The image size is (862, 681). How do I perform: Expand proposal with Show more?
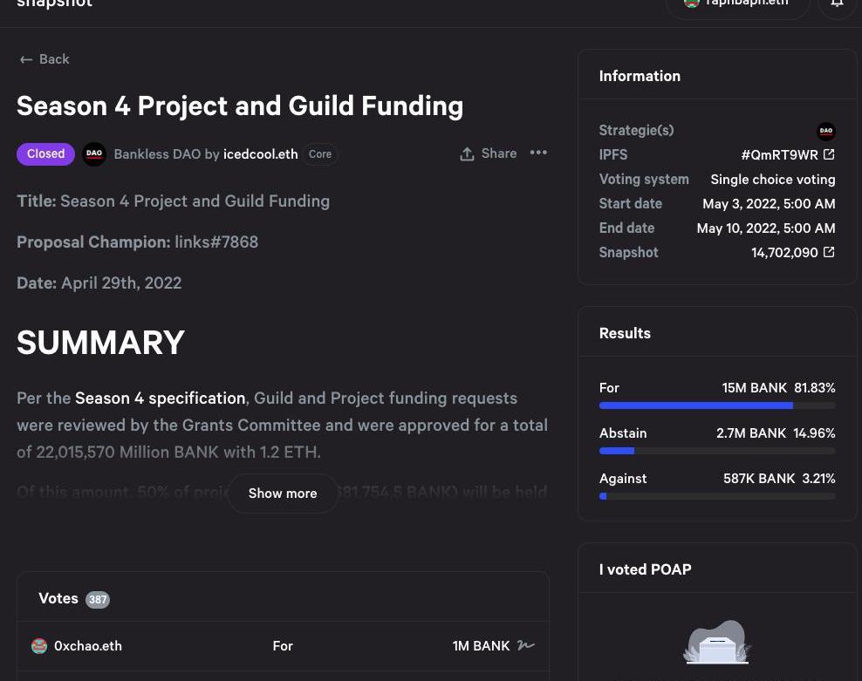pos(283,494)
